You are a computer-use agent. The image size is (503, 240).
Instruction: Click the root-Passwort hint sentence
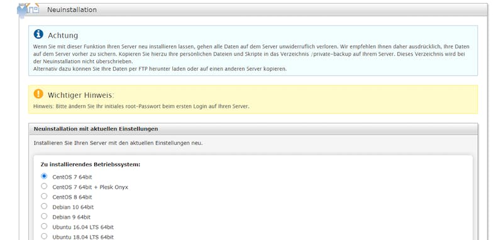pyautogui.click(x=141, y=107)
